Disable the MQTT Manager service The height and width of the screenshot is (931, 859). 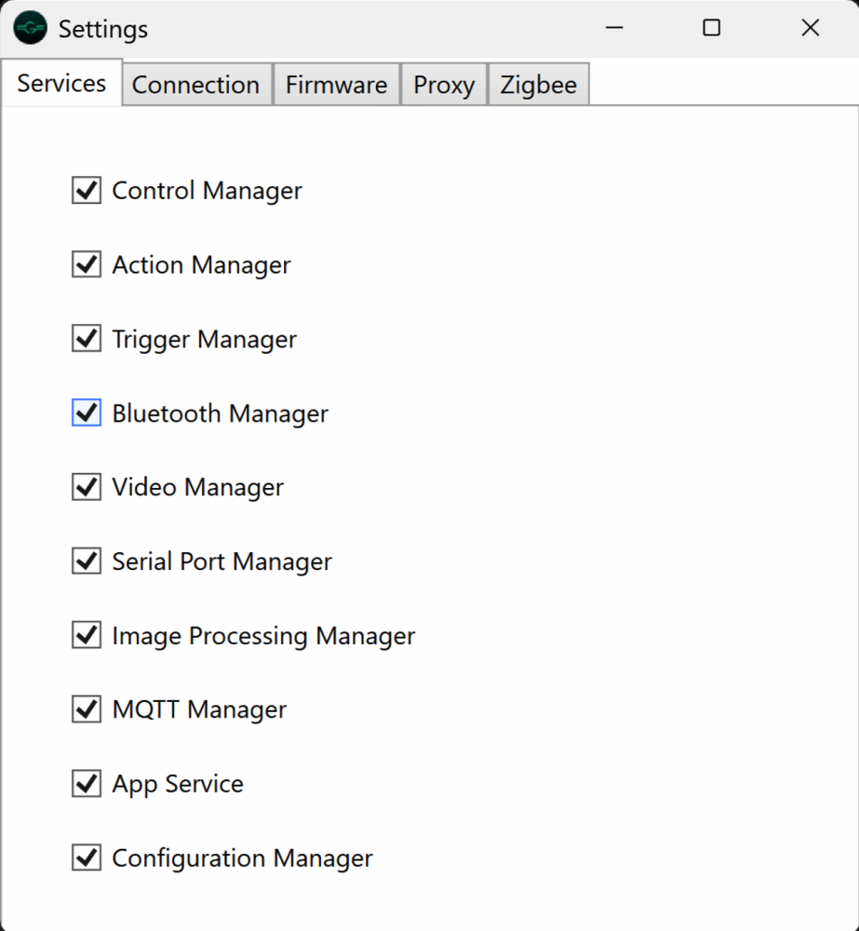pos(87,709)
